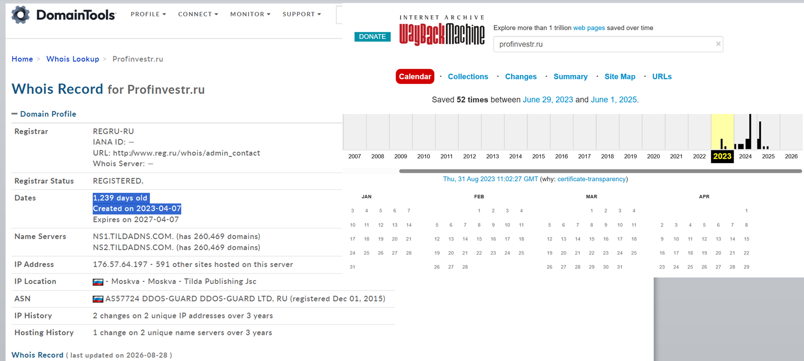
Task: Open the PROFILE dropdown menu
Action: [x=148, y=14]
